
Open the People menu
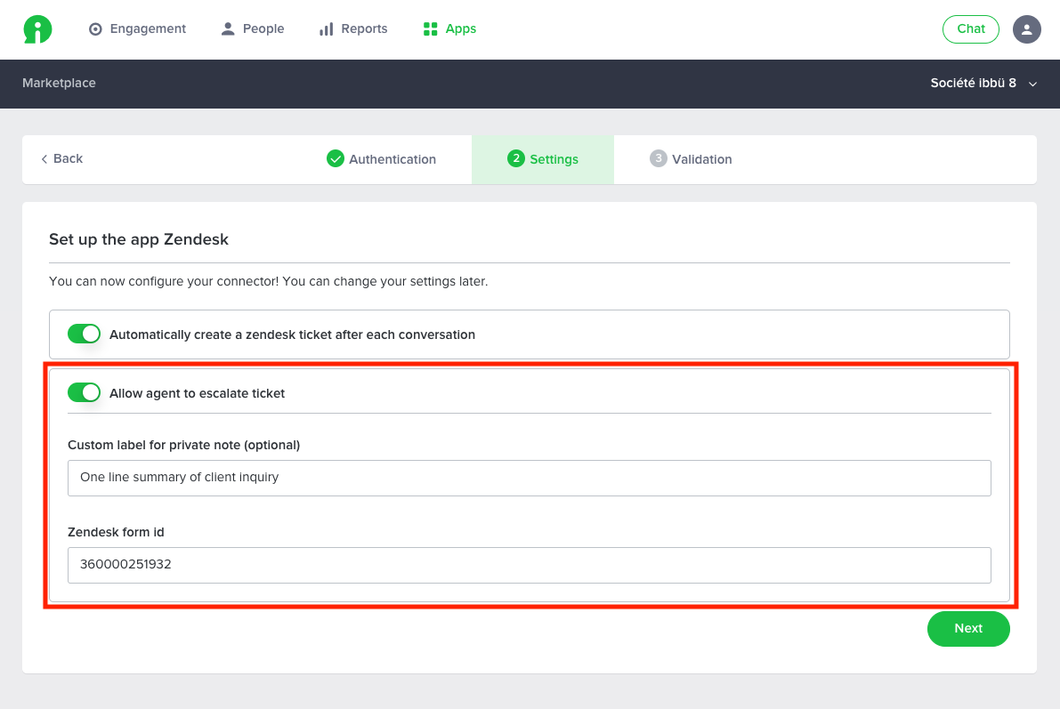click(x=253, y=29)
